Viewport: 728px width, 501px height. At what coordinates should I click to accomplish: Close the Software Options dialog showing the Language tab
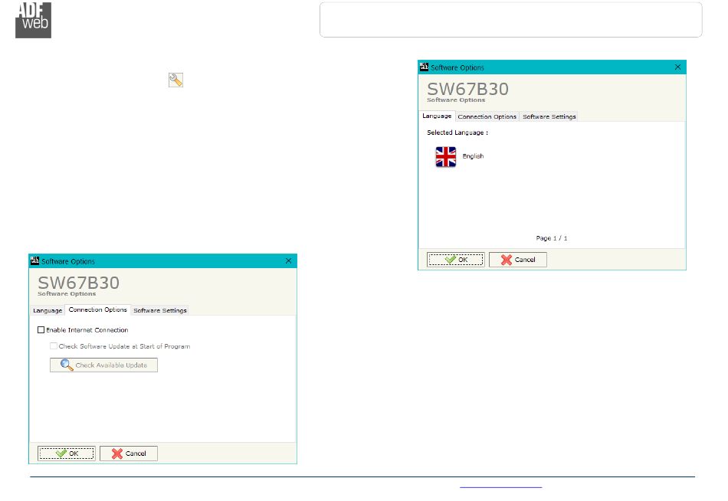pos(677,67)
